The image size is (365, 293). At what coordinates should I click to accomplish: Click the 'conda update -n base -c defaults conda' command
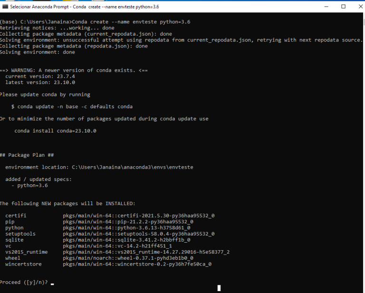75,106
